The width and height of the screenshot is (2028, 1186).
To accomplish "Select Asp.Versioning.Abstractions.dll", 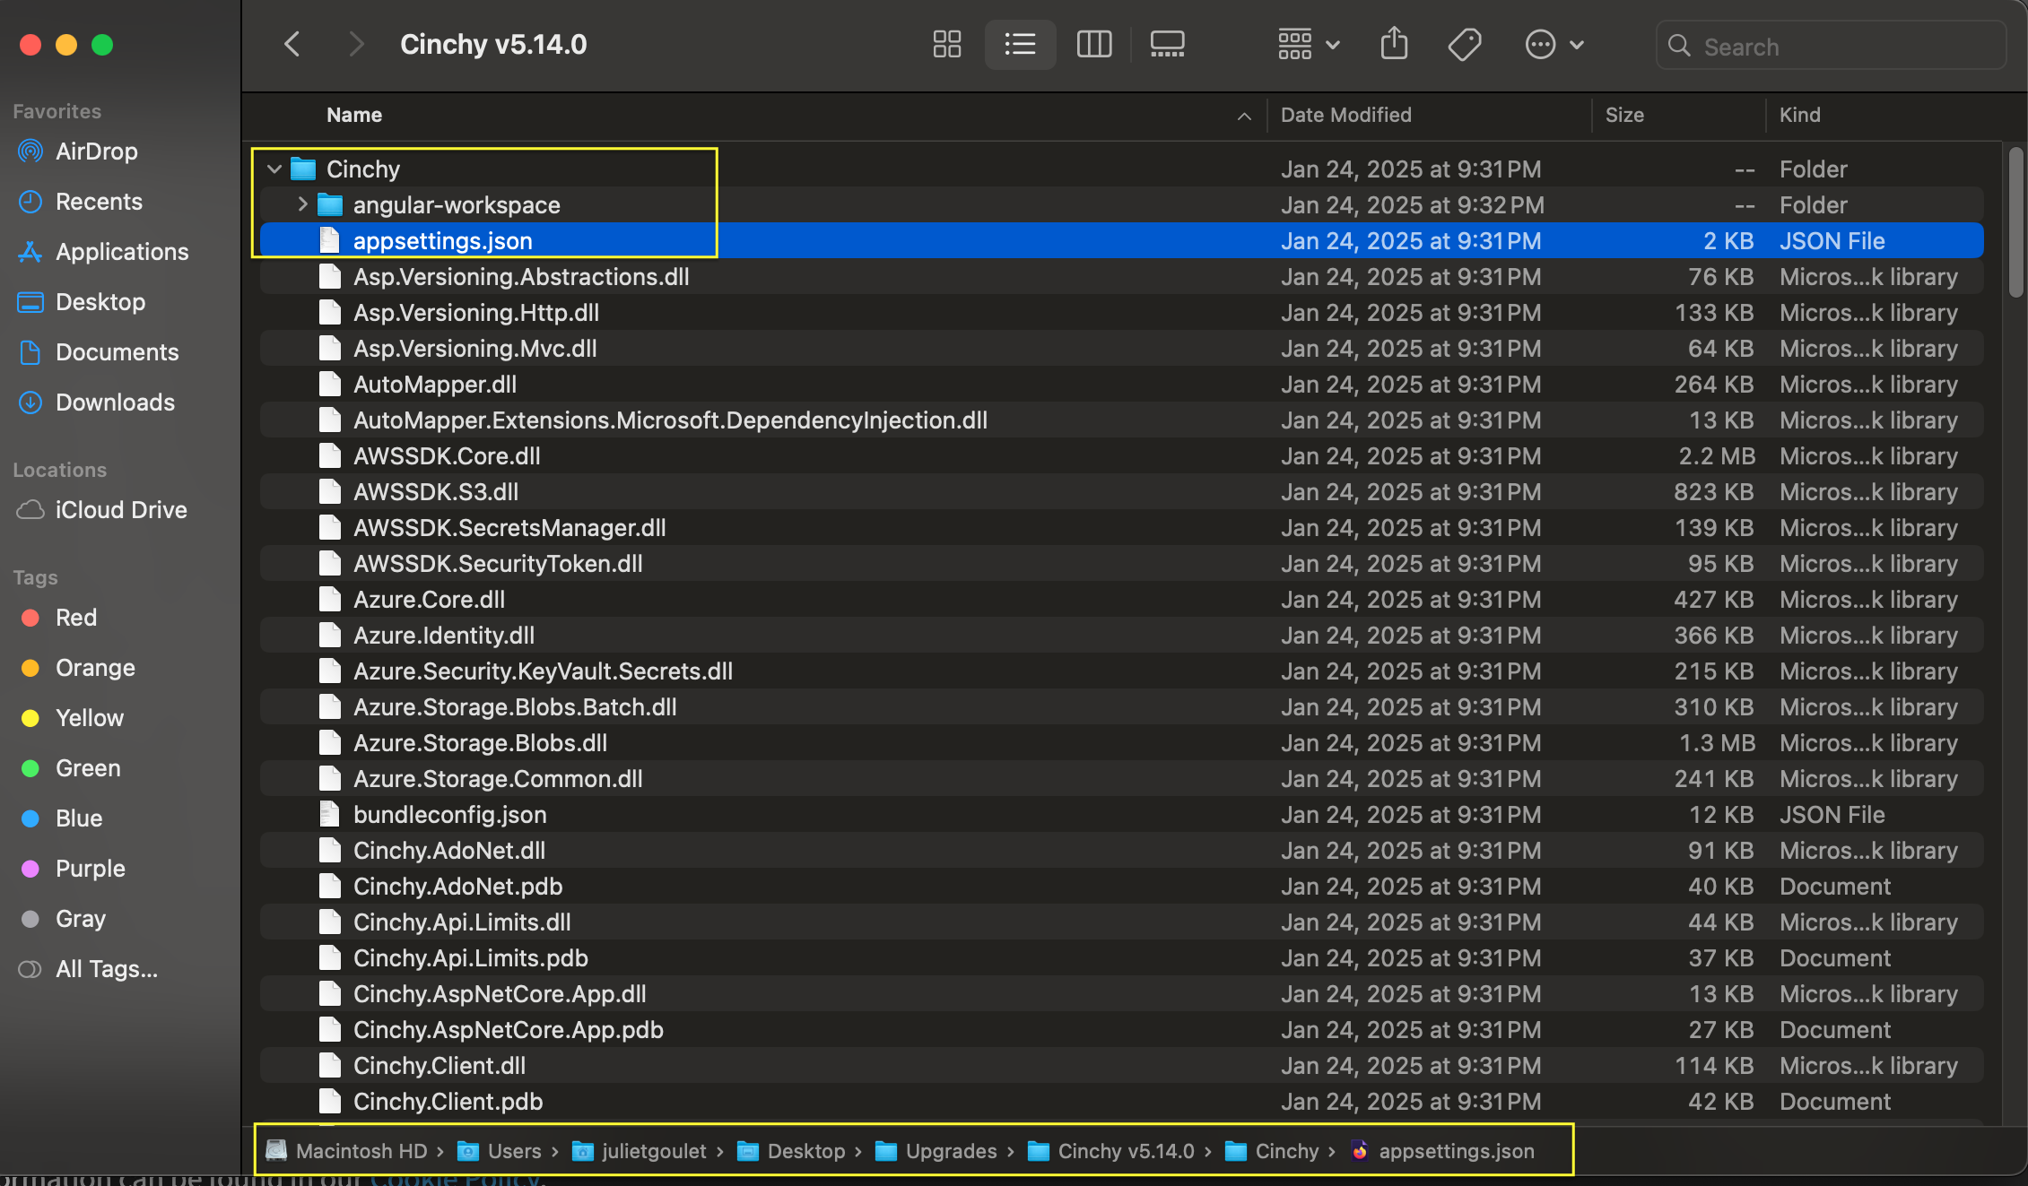I will 1121,276.
